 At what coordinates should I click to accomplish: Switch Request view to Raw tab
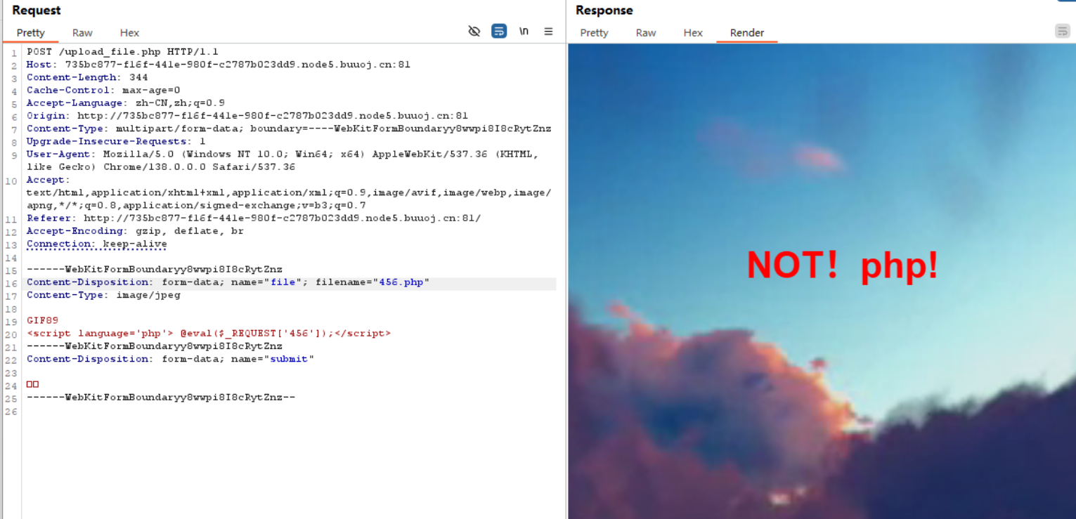(82, 32)
